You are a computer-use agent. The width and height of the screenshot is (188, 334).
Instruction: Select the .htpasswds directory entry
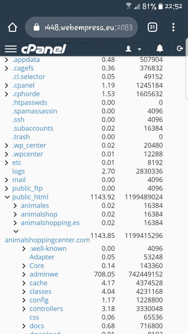[x=30, y=103]
